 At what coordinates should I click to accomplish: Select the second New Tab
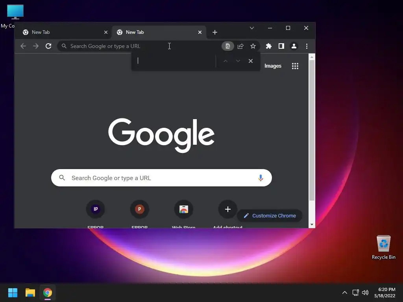159,32
